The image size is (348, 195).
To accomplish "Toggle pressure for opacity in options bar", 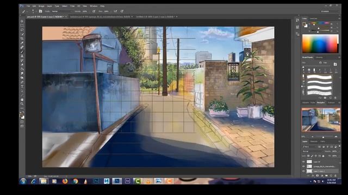I will 94,11.
